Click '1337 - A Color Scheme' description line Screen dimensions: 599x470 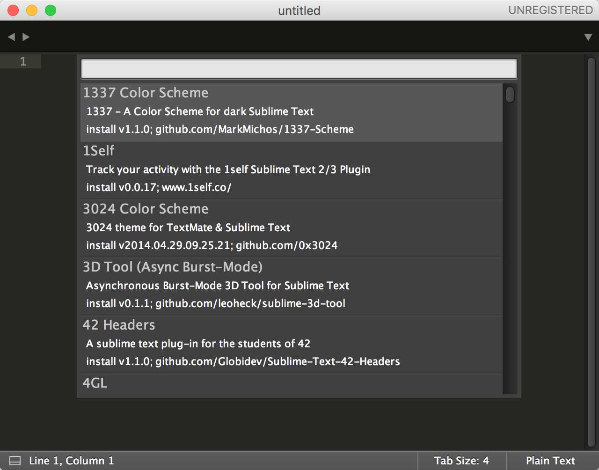tap(200, 111)
